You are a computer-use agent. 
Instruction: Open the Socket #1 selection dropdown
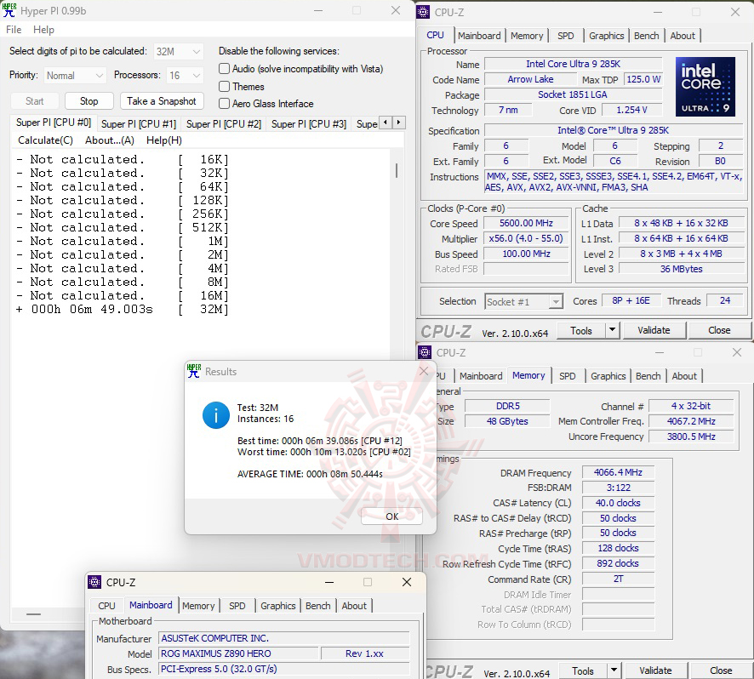[x=523, y=301]
